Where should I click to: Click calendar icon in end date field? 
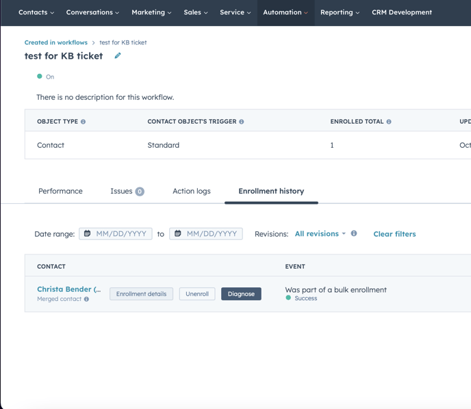(178, 234)
